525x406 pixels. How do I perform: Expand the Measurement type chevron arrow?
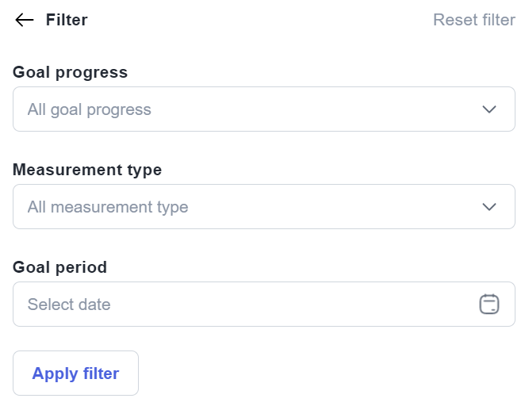tap(489, 207)
